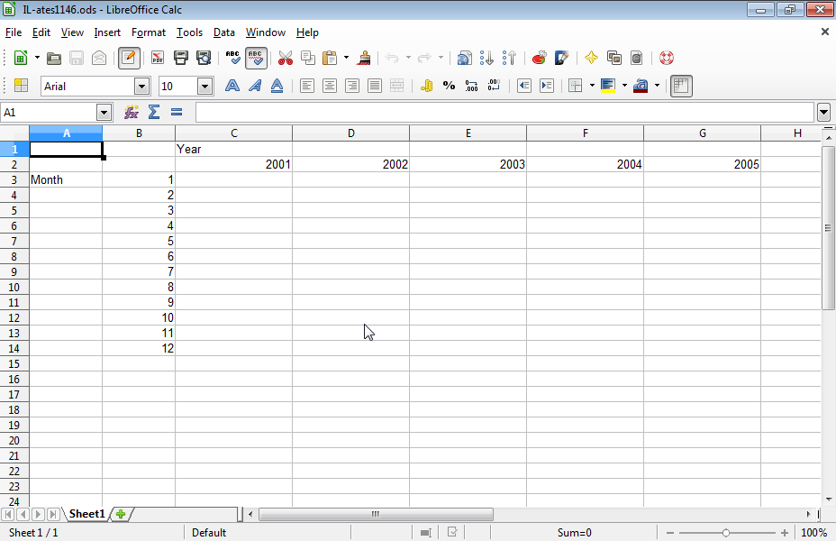836x541 pixels.
Task: Open the Gallery icon
Action: [614, 58]
